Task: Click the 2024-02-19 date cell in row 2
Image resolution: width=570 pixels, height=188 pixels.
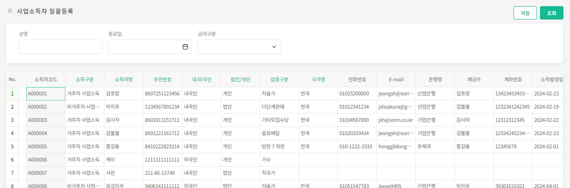Action: (x=547, y=107)
